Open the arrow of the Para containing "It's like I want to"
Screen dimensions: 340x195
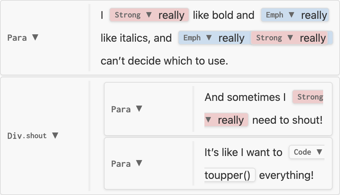tap(139, 163)
